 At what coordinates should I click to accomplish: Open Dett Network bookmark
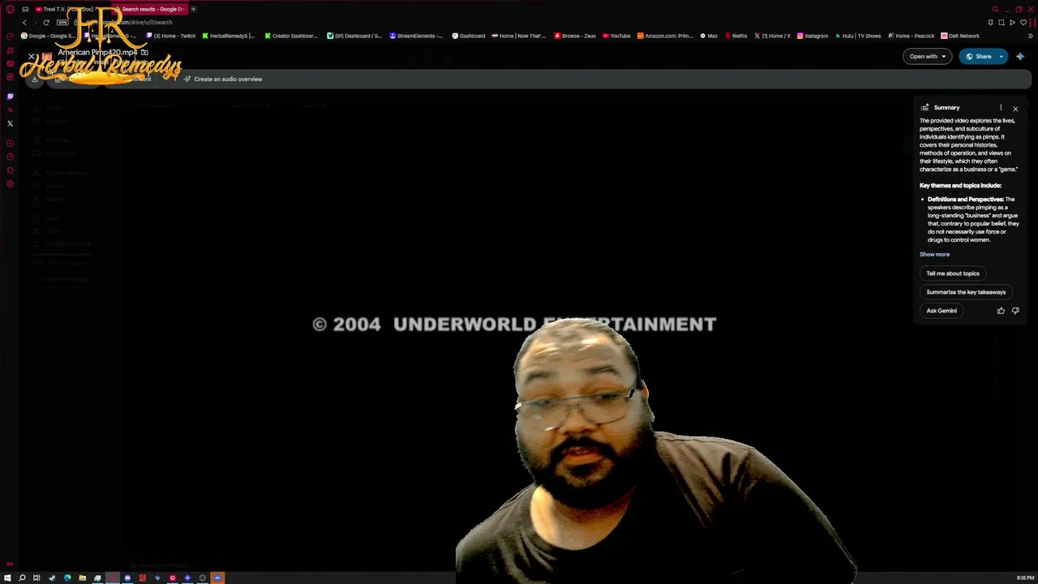point(960,36)
